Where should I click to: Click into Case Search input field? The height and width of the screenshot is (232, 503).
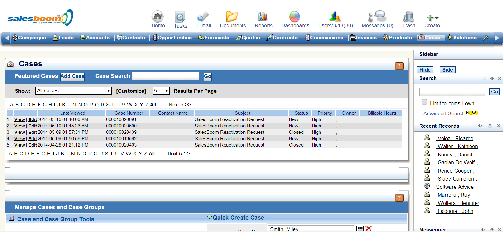coord(166,76)
